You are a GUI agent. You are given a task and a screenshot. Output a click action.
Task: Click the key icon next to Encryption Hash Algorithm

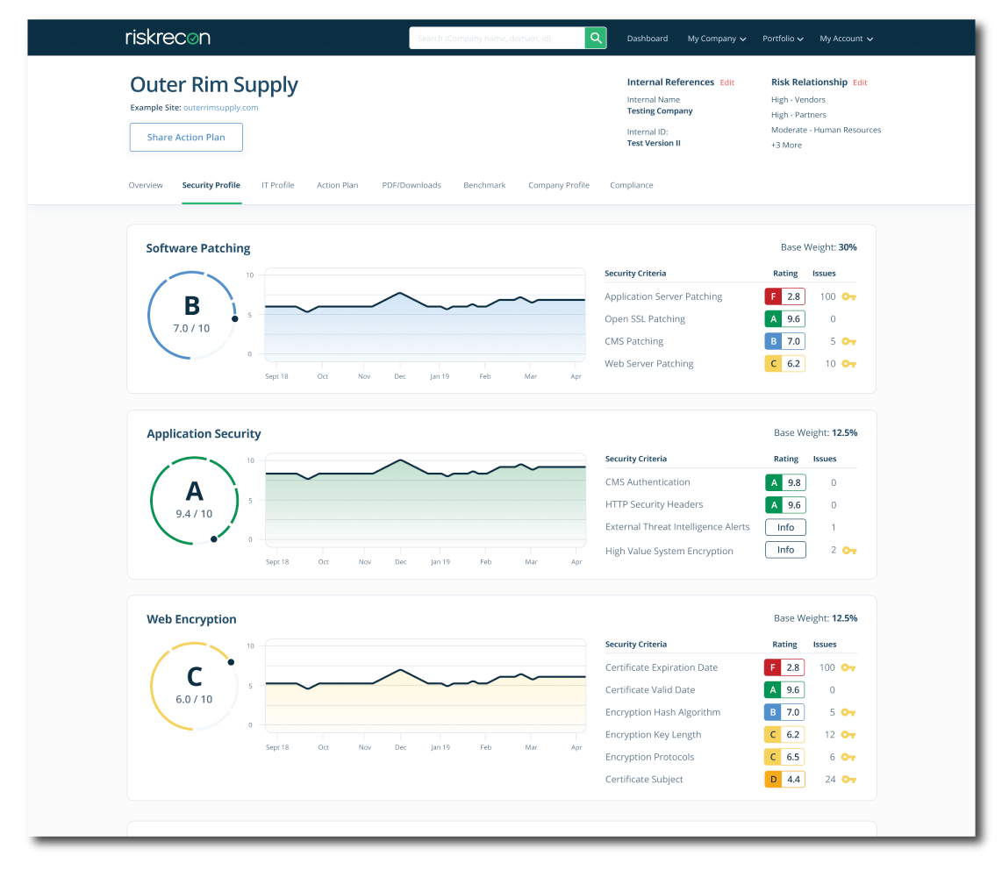click(x=849, y=712)
